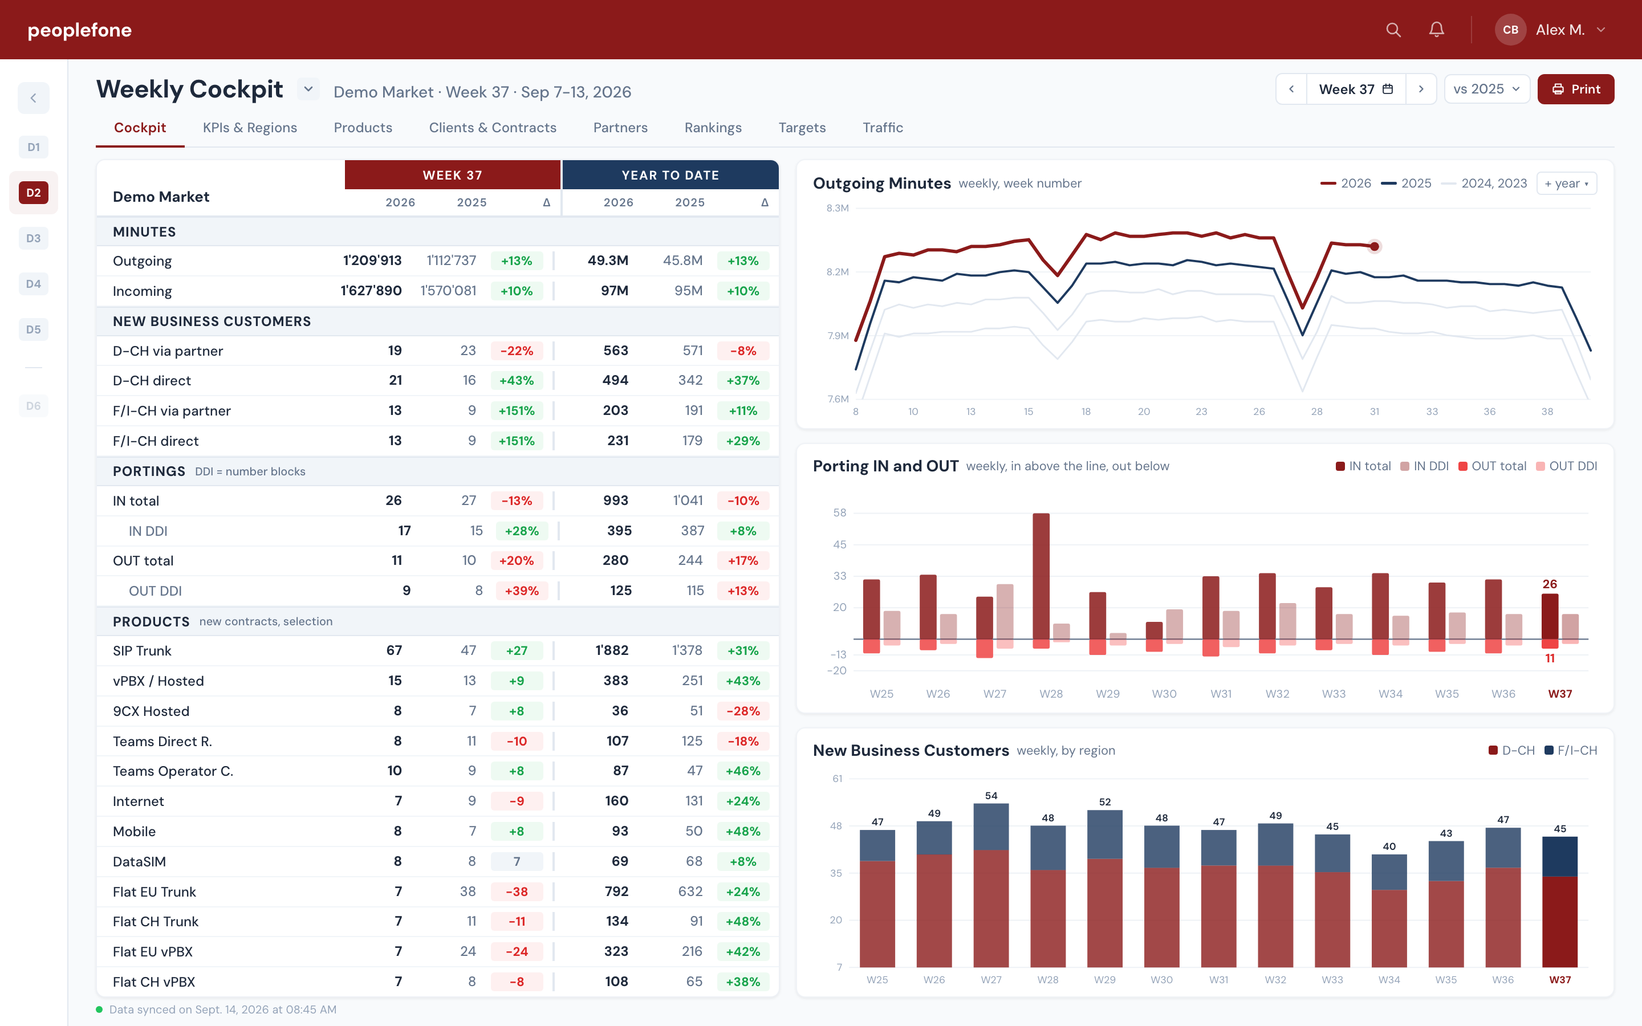
Task: Open notifications bell
Action: 1436,30
